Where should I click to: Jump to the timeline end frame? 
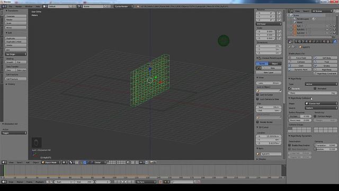(133, 182)
